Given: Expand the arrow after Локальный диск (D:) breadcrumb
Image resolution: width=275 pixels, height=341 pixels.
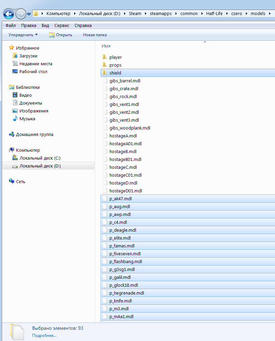Looking at the screenshot, I should [x=125, y=13].
